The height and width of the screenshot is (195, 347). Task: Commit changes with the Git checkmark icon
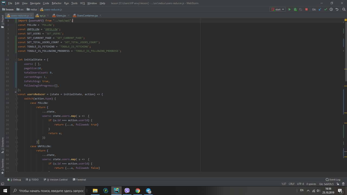point(326,9)
